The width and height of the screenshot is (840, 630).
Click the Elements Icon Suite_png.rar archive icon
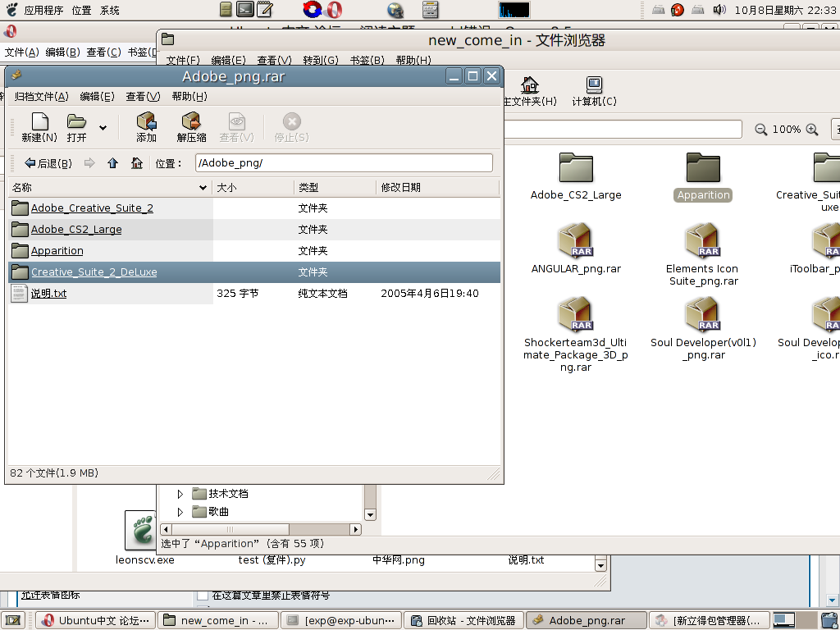(702, 240)
